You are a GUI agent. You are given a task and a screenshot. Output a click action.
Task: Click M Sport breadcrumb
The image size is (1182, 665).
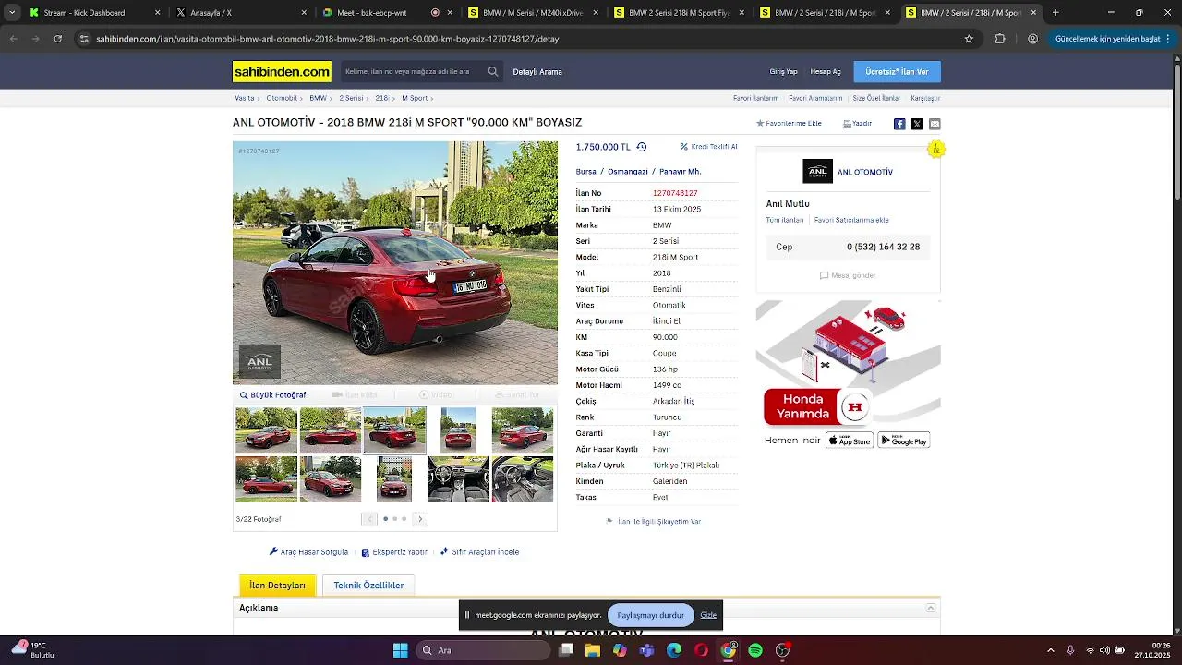click(415, 98)
